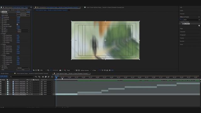Toggle the Motion Blur checkbox
This screenshot has height=113, width=201.
[x=17, y=24]
